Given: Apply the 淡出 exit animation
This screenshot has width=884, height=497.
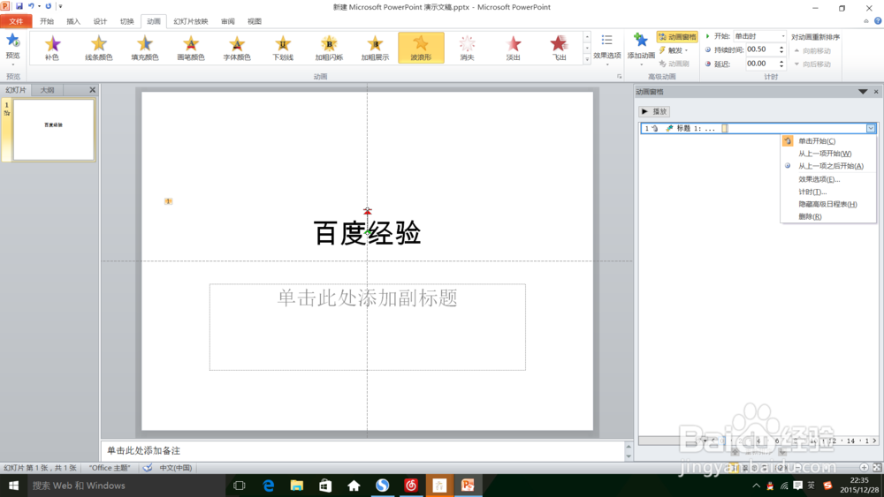Looking at the screenshot, I should tap(513, 48).
